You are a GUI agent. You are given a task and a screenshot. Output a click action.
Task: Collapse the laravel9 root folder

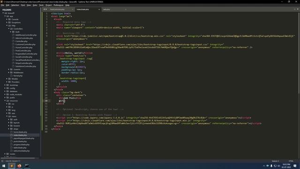click(3, 13)
